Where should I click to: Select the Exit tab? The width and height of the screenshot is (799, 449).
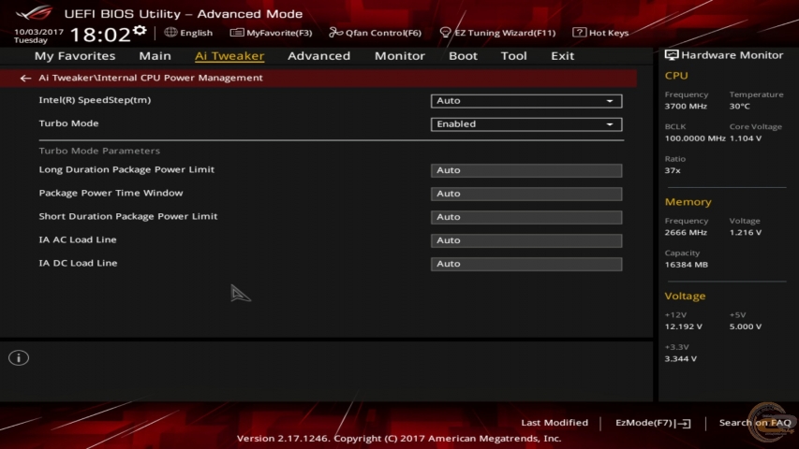563,55
